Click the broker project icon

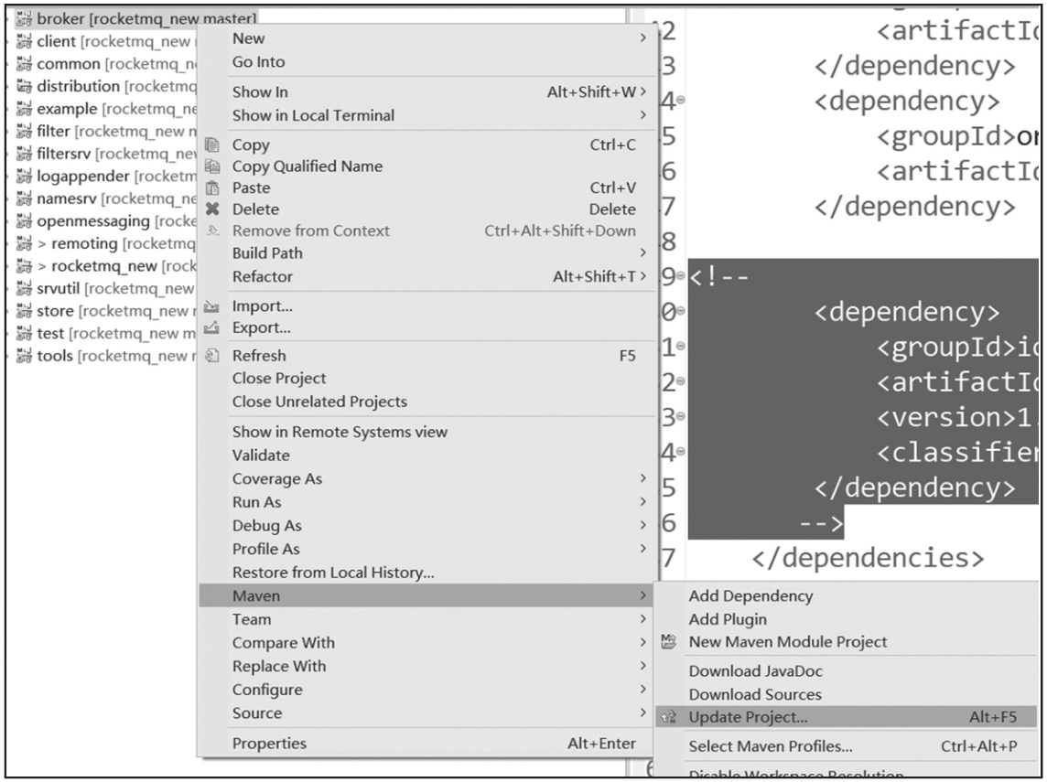(24, 19)
